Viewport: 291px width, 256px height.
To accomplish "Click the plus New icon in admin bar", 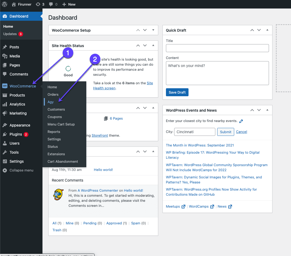I will (64, 4).
